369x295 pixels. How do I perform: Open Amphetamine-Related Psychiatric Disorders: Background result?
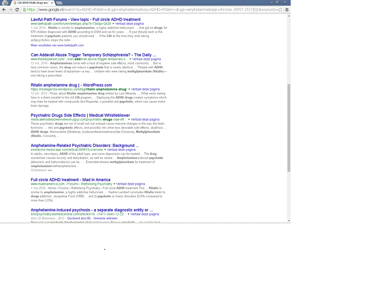(x=85, y=146)
